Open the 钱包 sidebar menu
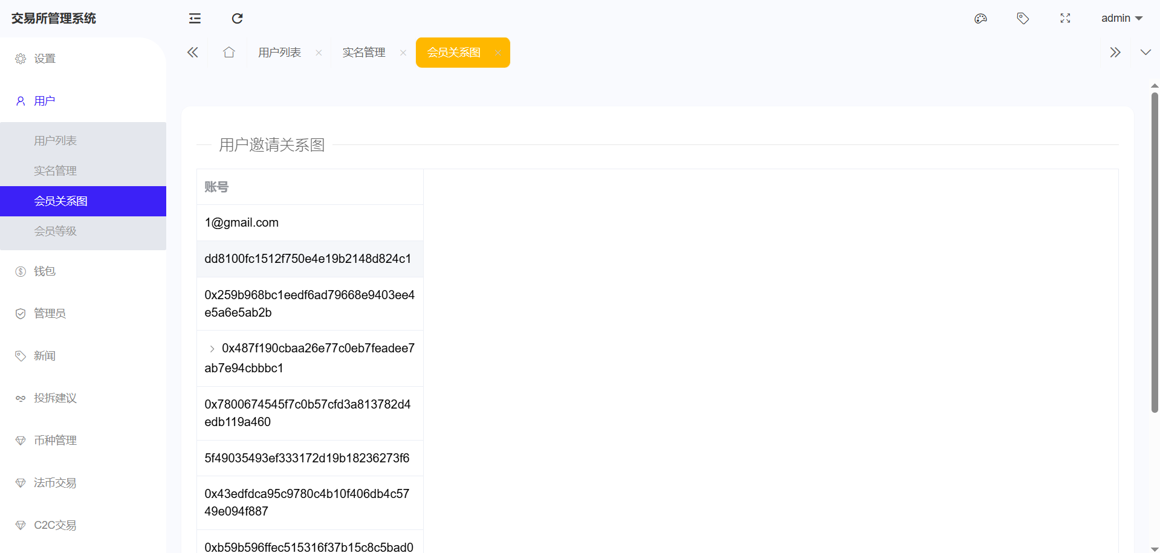Screen dimensions: 1160x553 45,271
